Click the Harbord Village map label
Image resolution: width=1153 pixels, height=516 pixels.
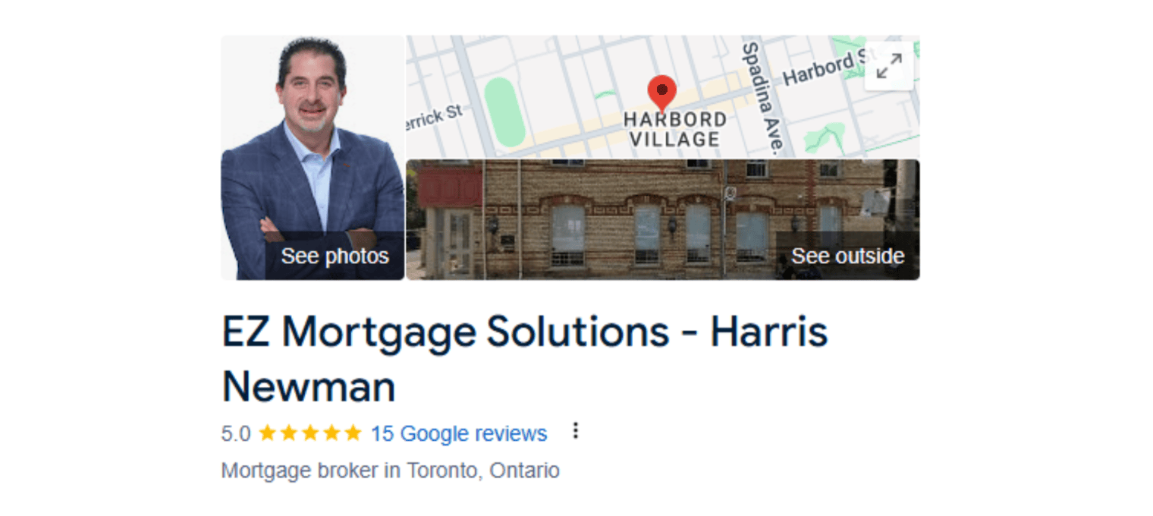tap(674, 130)
